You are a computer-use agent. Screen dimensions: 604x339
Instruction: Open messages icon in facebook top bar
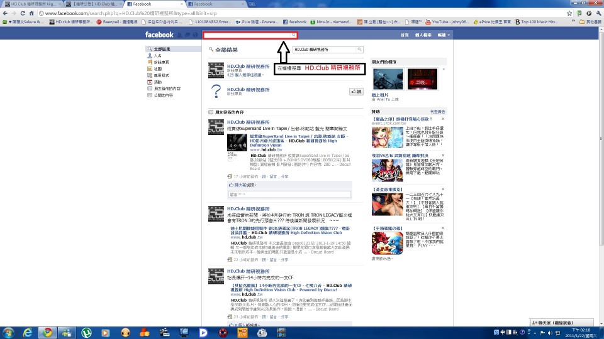coord(187,35)
